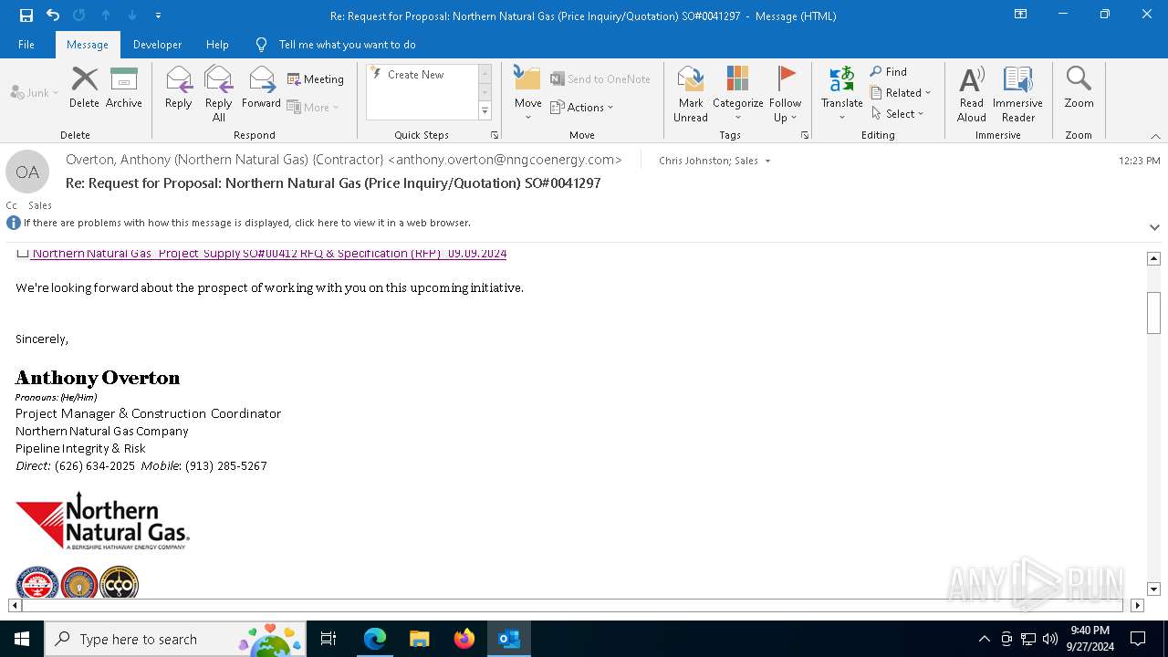Open the Actions dropdown
Screen dimensions: 1168x657
pos(582,107)
